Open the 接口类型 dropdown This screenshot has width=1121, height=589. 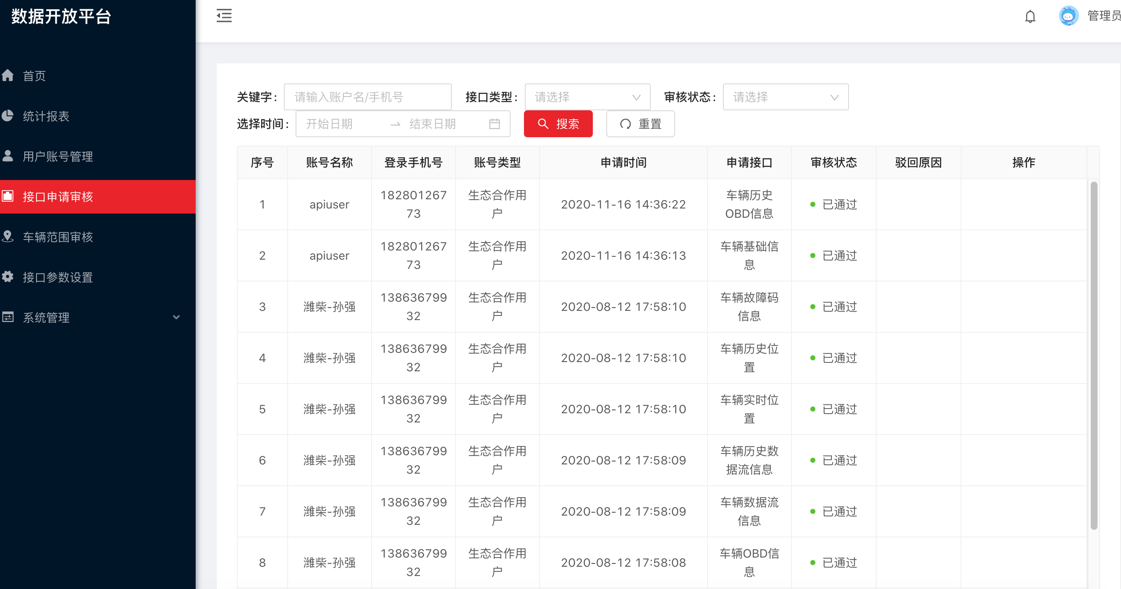(x=587, y=97)
